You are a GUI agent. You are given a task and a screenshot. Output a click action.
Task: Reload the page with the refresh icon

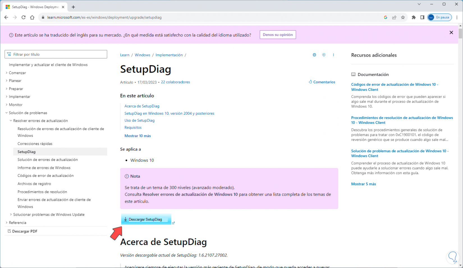click(24, 17)
